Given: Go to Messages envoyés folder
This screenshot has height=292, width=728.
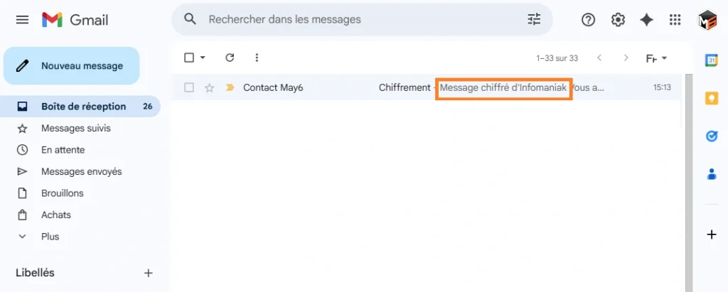Looking at the screenshot, I should point(81,171).
